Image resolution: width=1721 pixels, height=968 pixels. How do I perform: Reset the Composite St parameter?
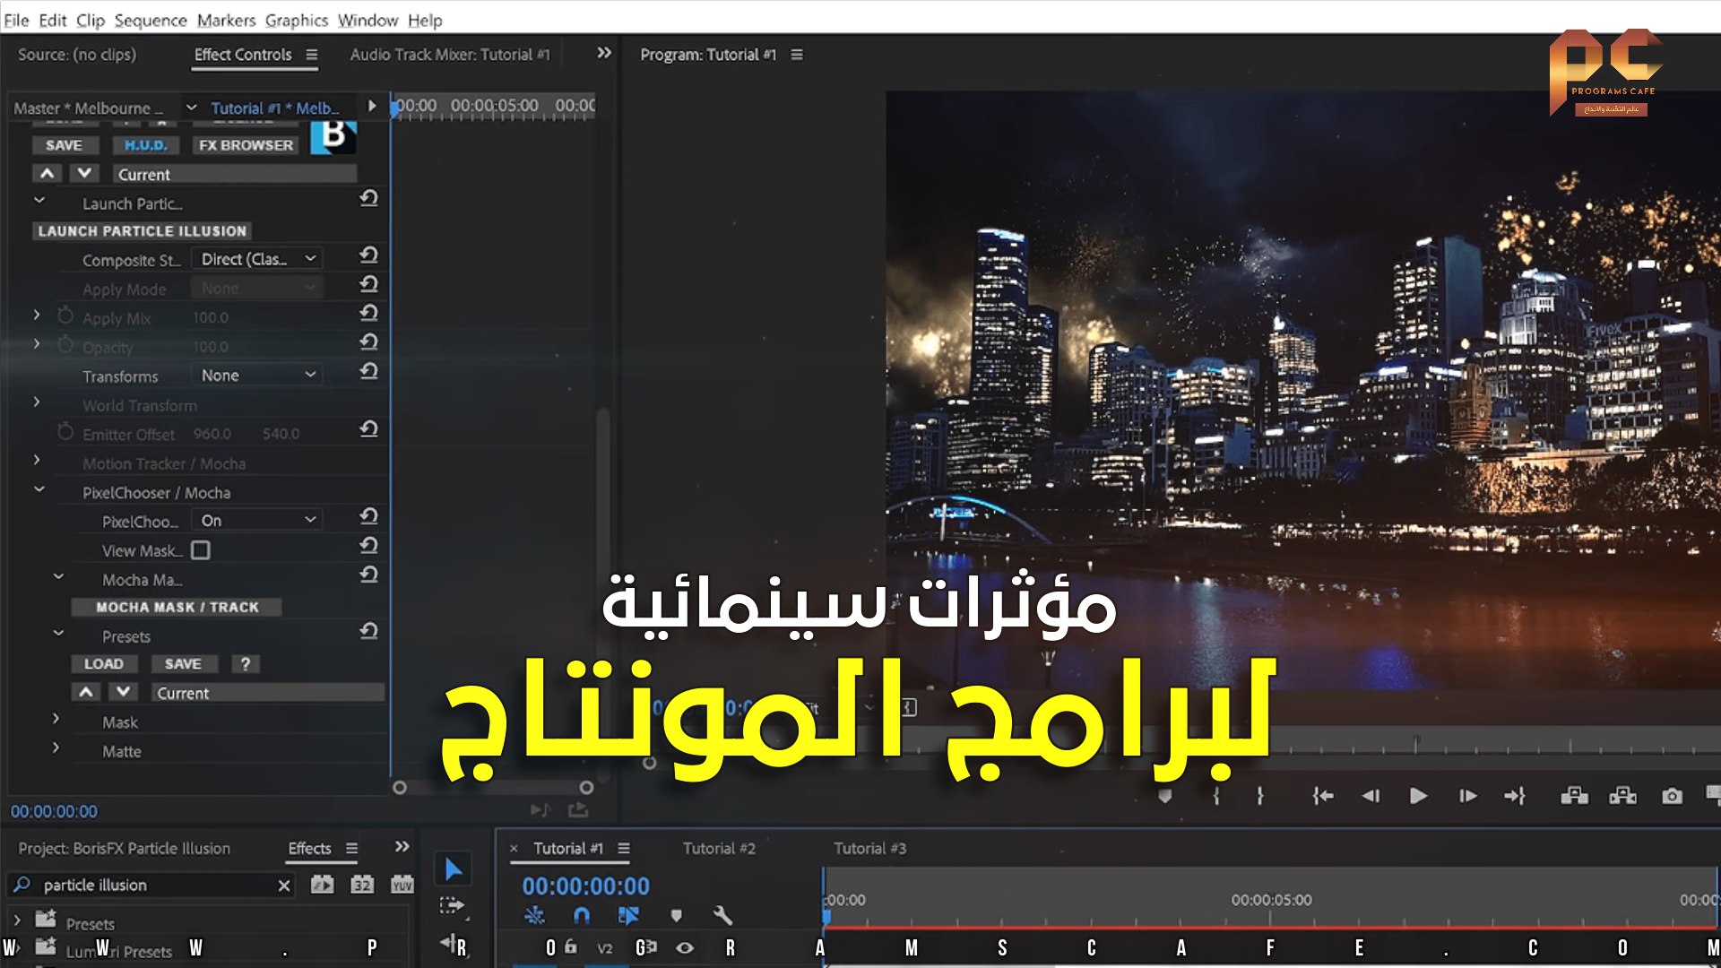pos(368,255)
